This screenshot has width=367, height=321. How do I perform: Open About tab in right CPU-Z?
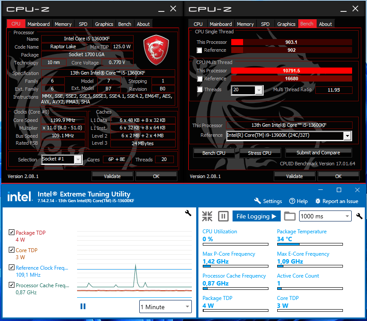click(325, 24)
